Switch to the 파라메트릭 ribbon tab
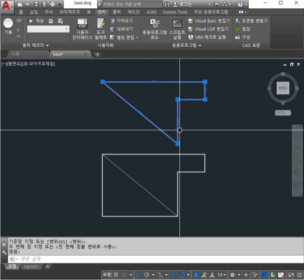Image resolution: width=304 pixels, height=280 pixels. [x=70, y=12]
